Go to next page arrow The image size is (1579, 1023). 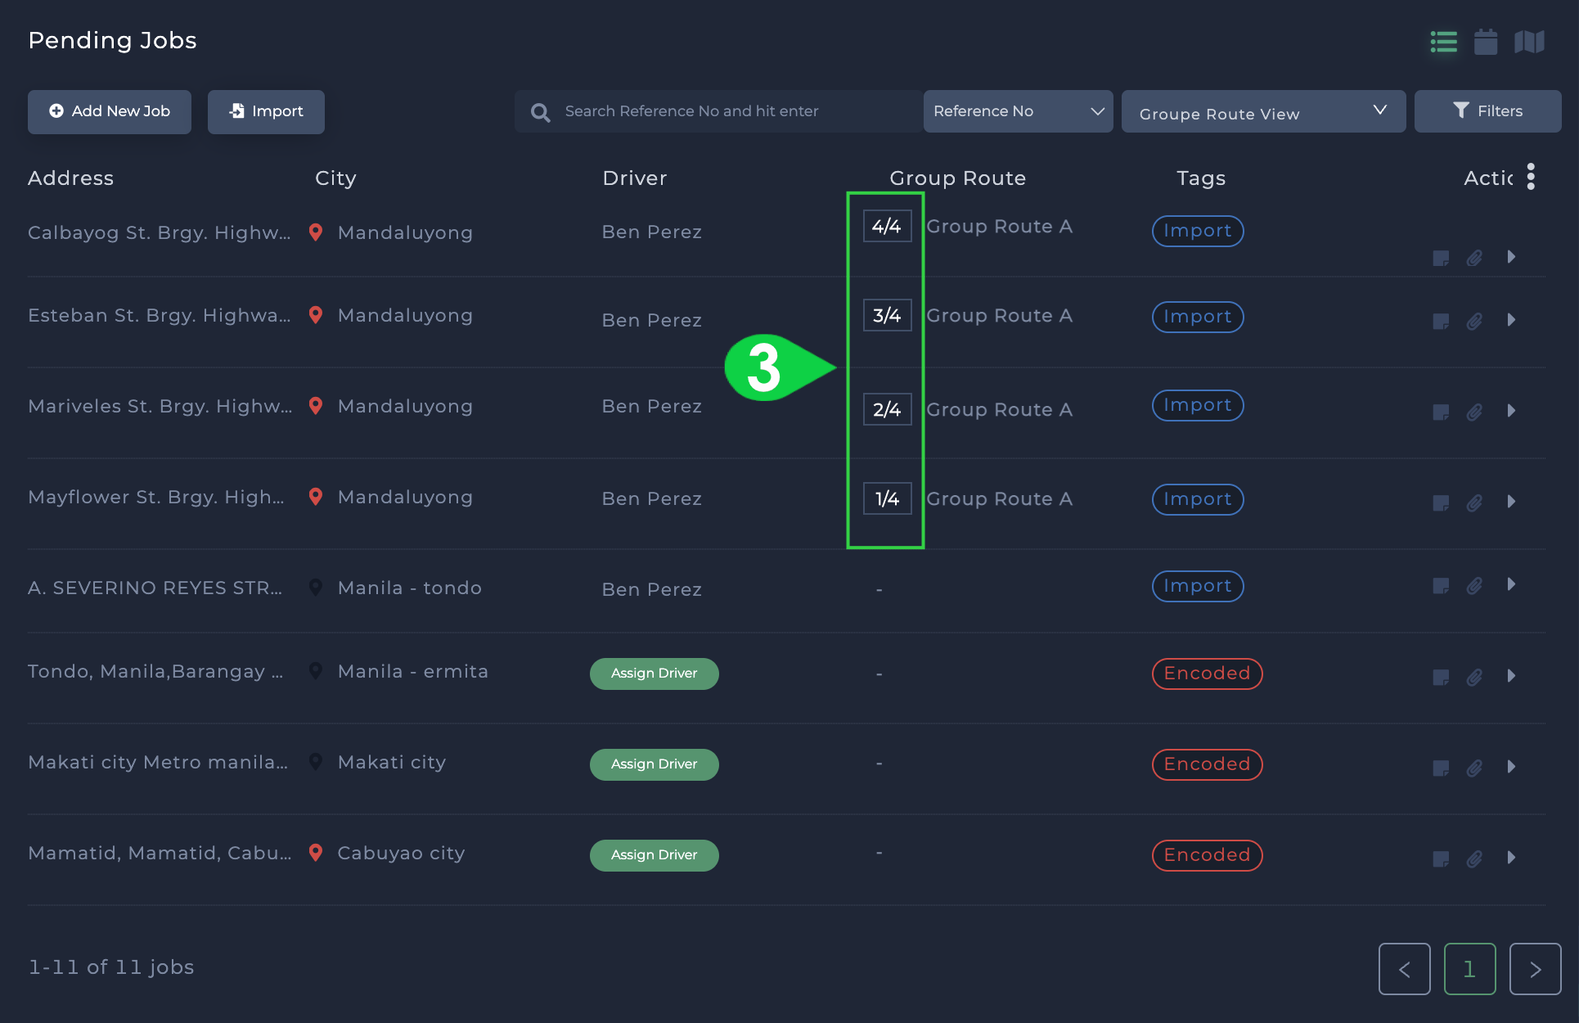1536,969
